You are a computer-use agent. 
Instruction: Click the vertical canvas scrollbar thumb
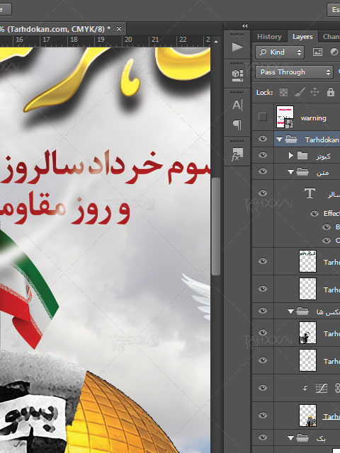(x=216, y=226)
